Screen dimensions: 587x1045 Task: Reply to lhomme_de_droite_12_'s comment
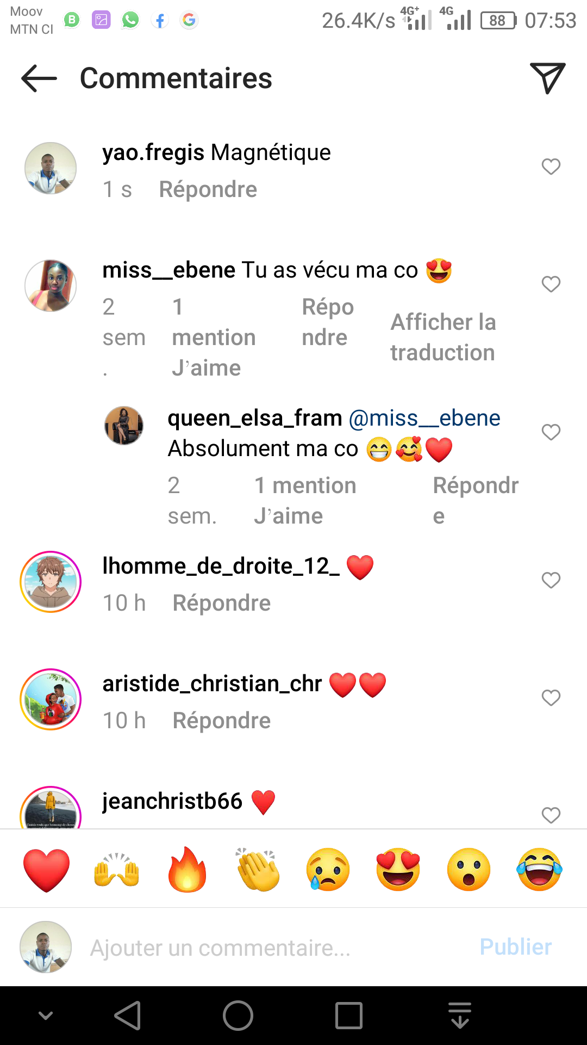pos(221,603)
